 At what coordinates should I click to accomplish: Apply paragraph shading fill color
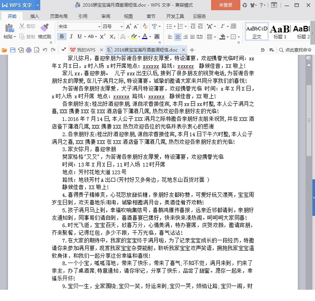coord(222,37)
